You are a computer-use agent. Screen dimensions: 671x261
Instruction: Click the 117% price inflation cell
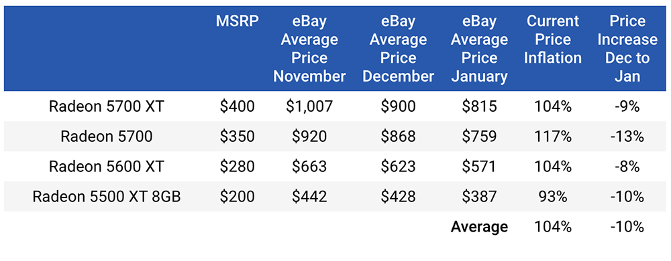552,137
